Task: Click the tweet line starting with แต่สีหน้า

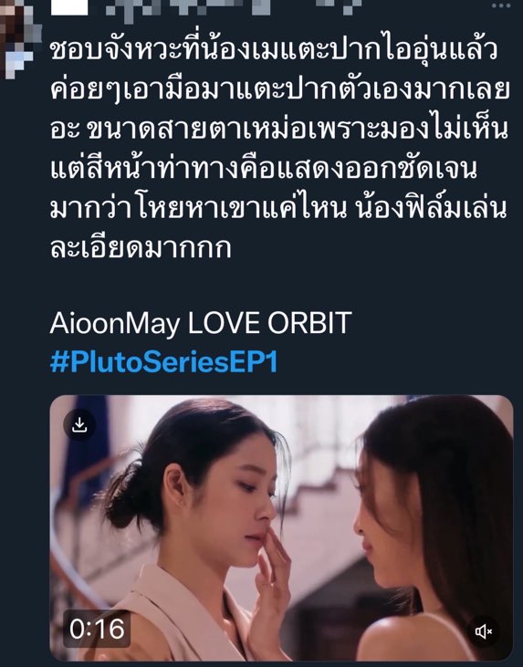Action: [263, 169]
